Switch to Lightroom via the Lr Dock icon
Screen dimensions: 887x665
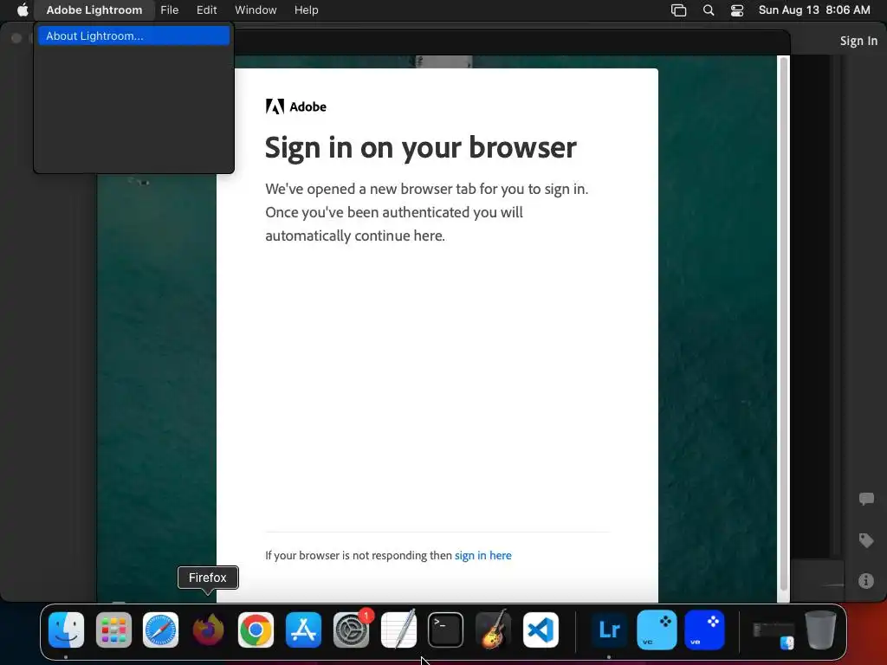pos(609,630)
